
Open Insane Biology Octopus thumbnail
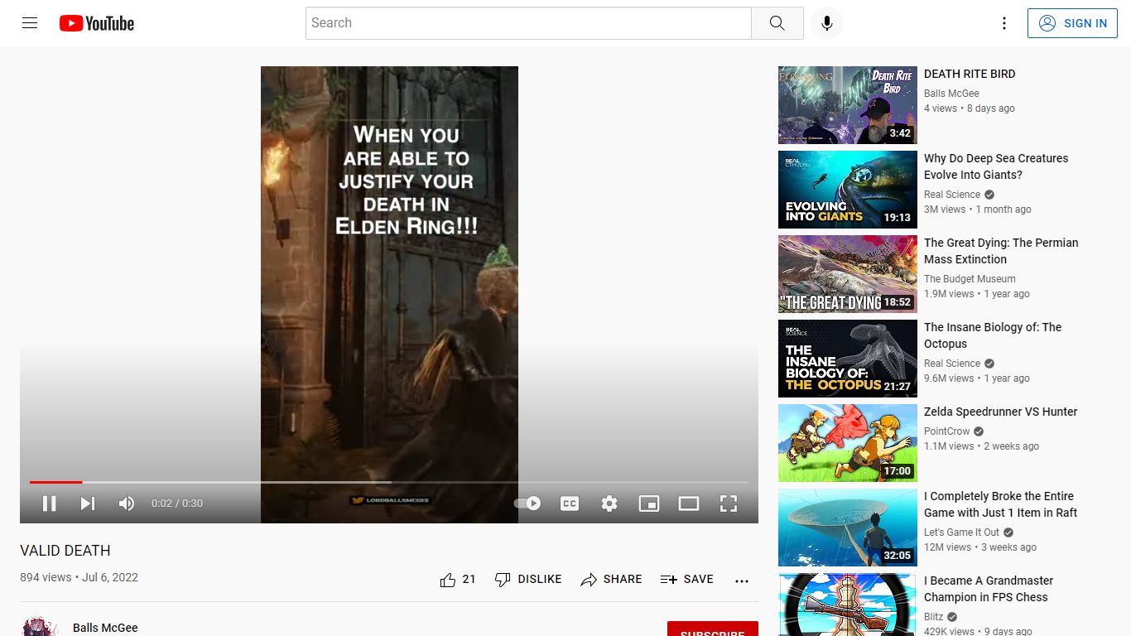pyautogui.click(x=848, y=359)
